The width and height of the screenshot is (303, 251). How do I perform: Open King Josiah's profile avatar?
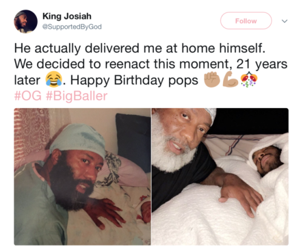[x=25, y=22]
